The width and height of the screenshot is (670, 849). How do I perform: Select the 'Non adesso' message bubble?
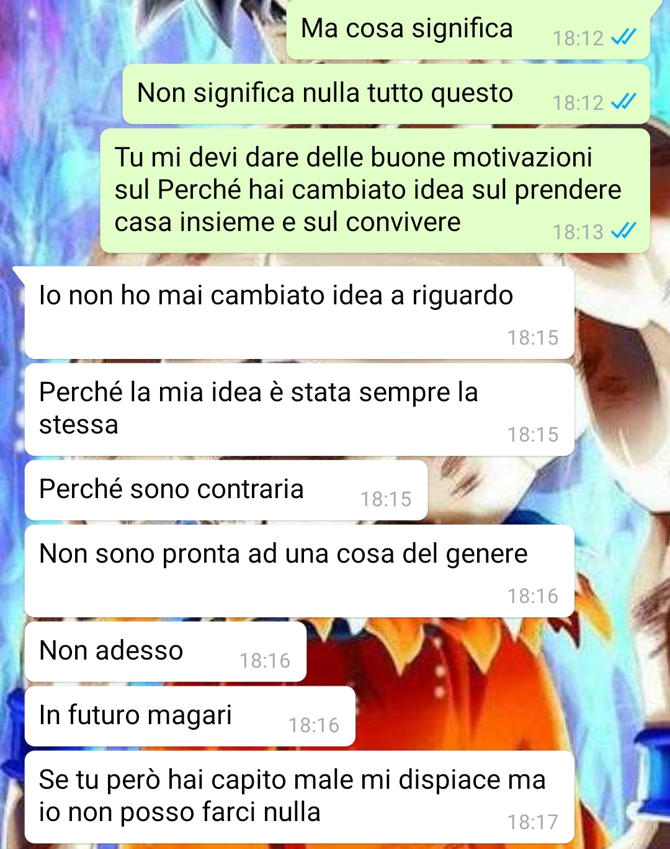166,651
